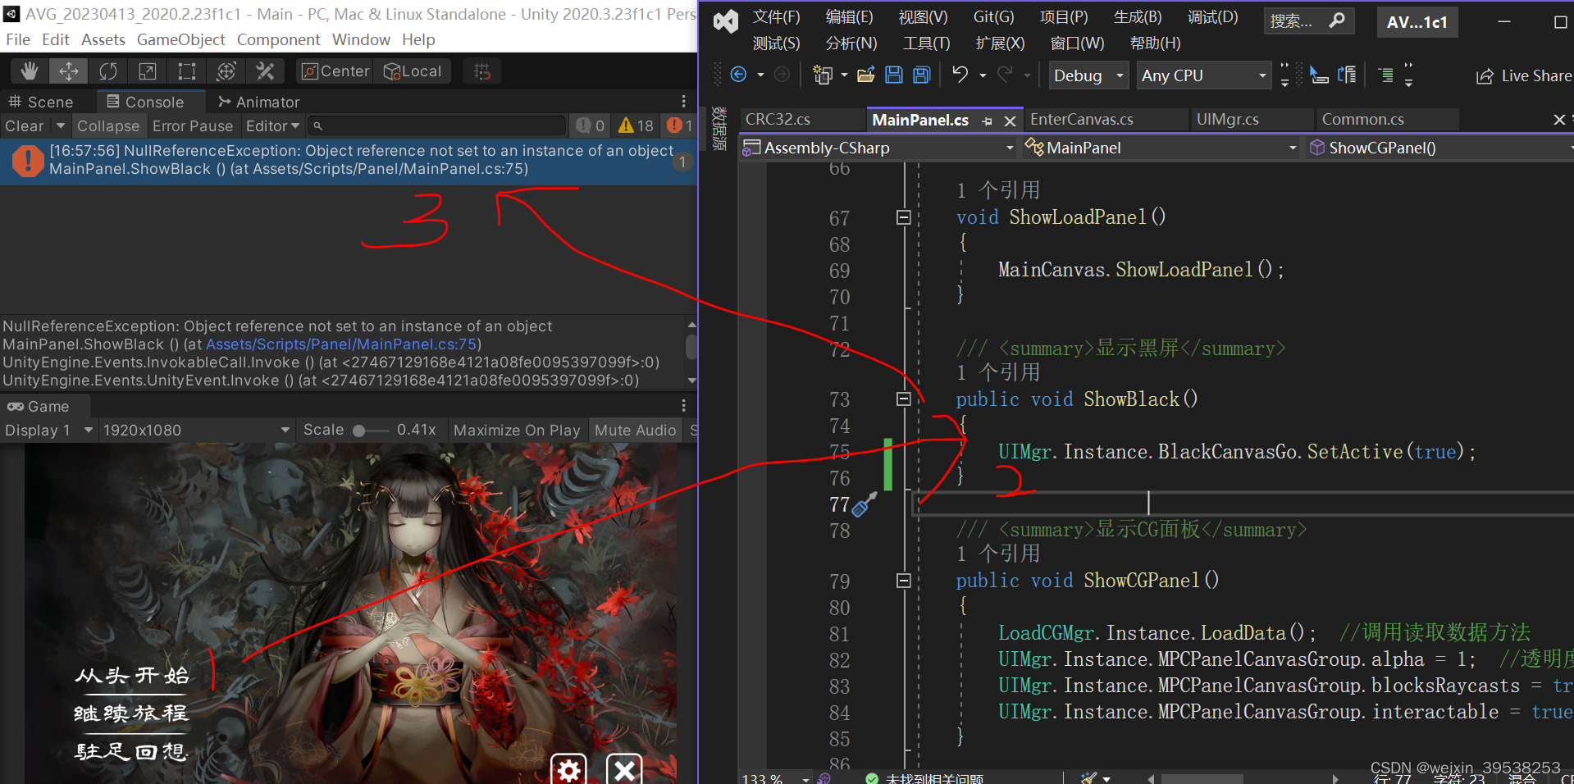Select the Transform tool in Unity
Screen dimensions: 1574x784
[x=226, y=71]
